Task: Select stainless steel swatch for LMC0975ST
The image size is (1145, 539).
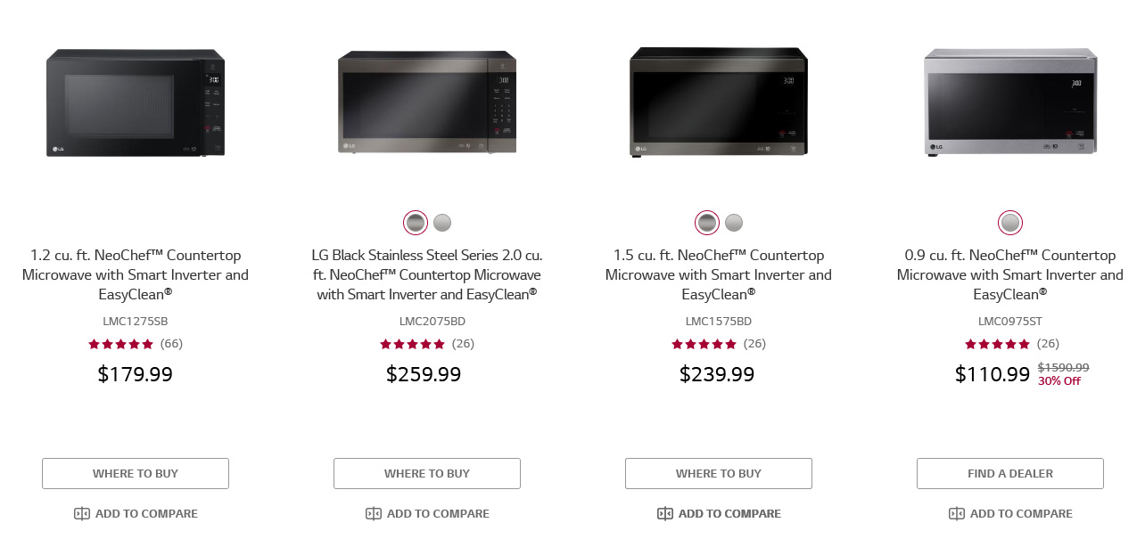Action: coord(1010,223)
